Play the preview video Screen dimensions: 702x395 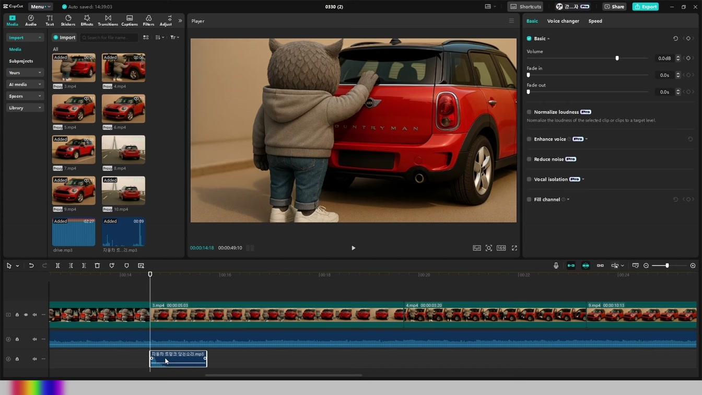[x=353, y=248]
